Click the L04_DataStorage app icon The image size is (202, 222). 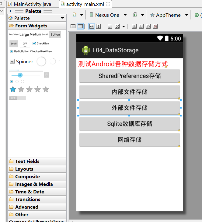[x=86, y=50]
